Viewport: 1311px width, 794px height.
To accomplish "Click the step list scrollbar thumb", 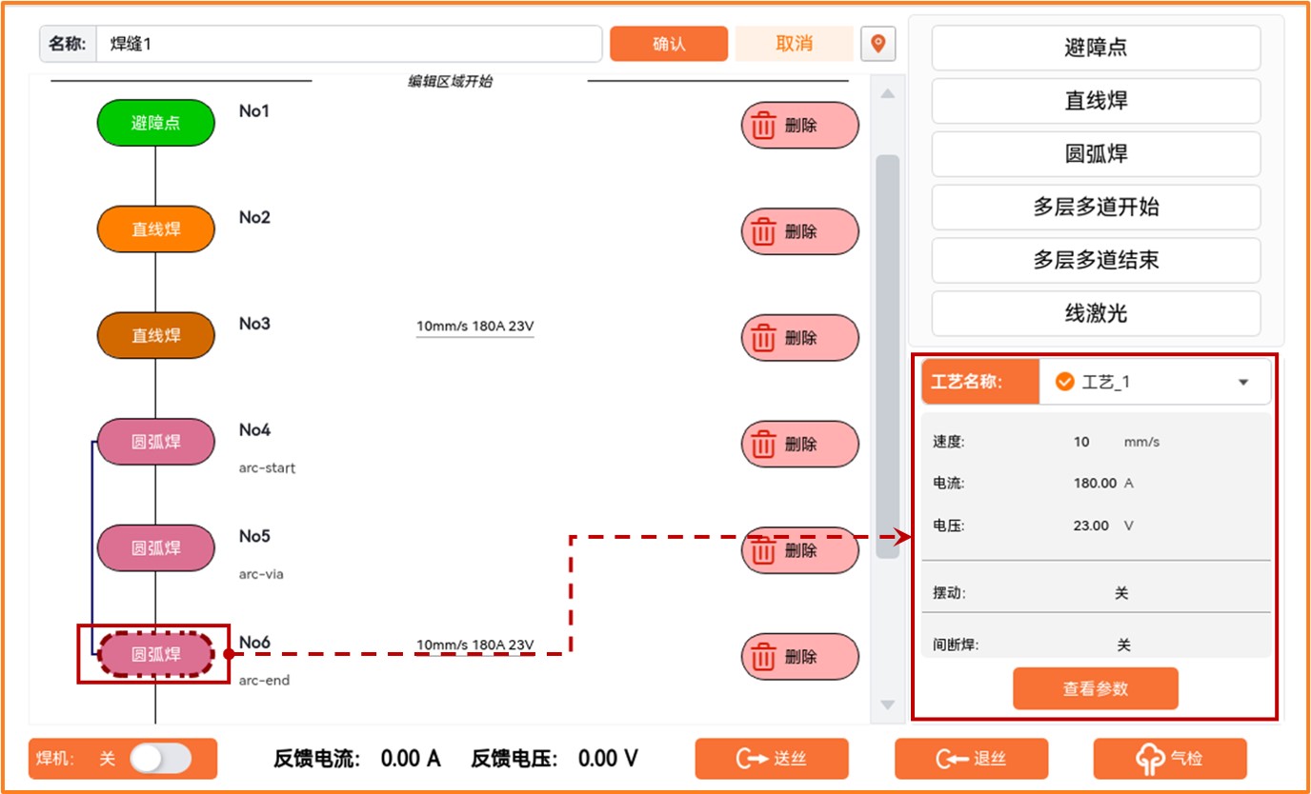I will point(887,355).
